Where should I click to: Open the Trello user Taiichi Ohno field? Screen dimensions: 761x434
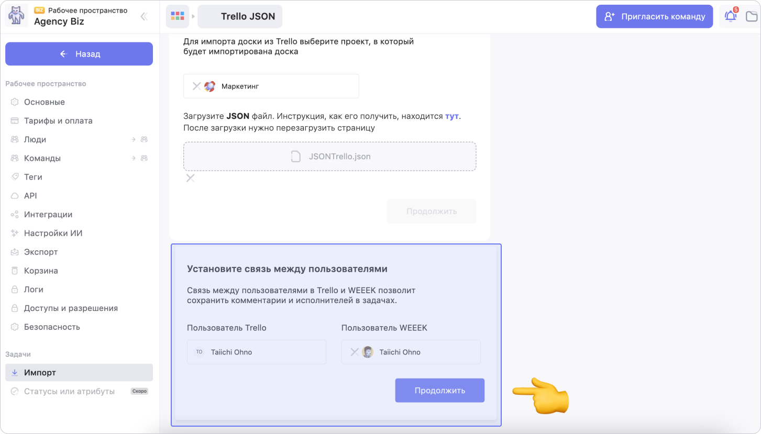coord(256,352)
